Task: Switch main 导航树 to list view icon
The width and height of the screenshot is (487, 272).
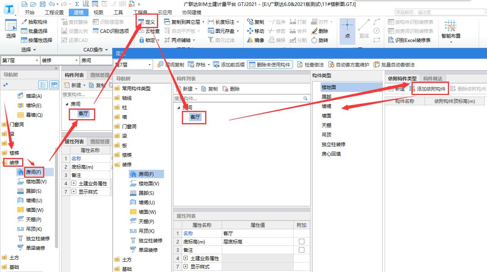Action: coord(43,85)
